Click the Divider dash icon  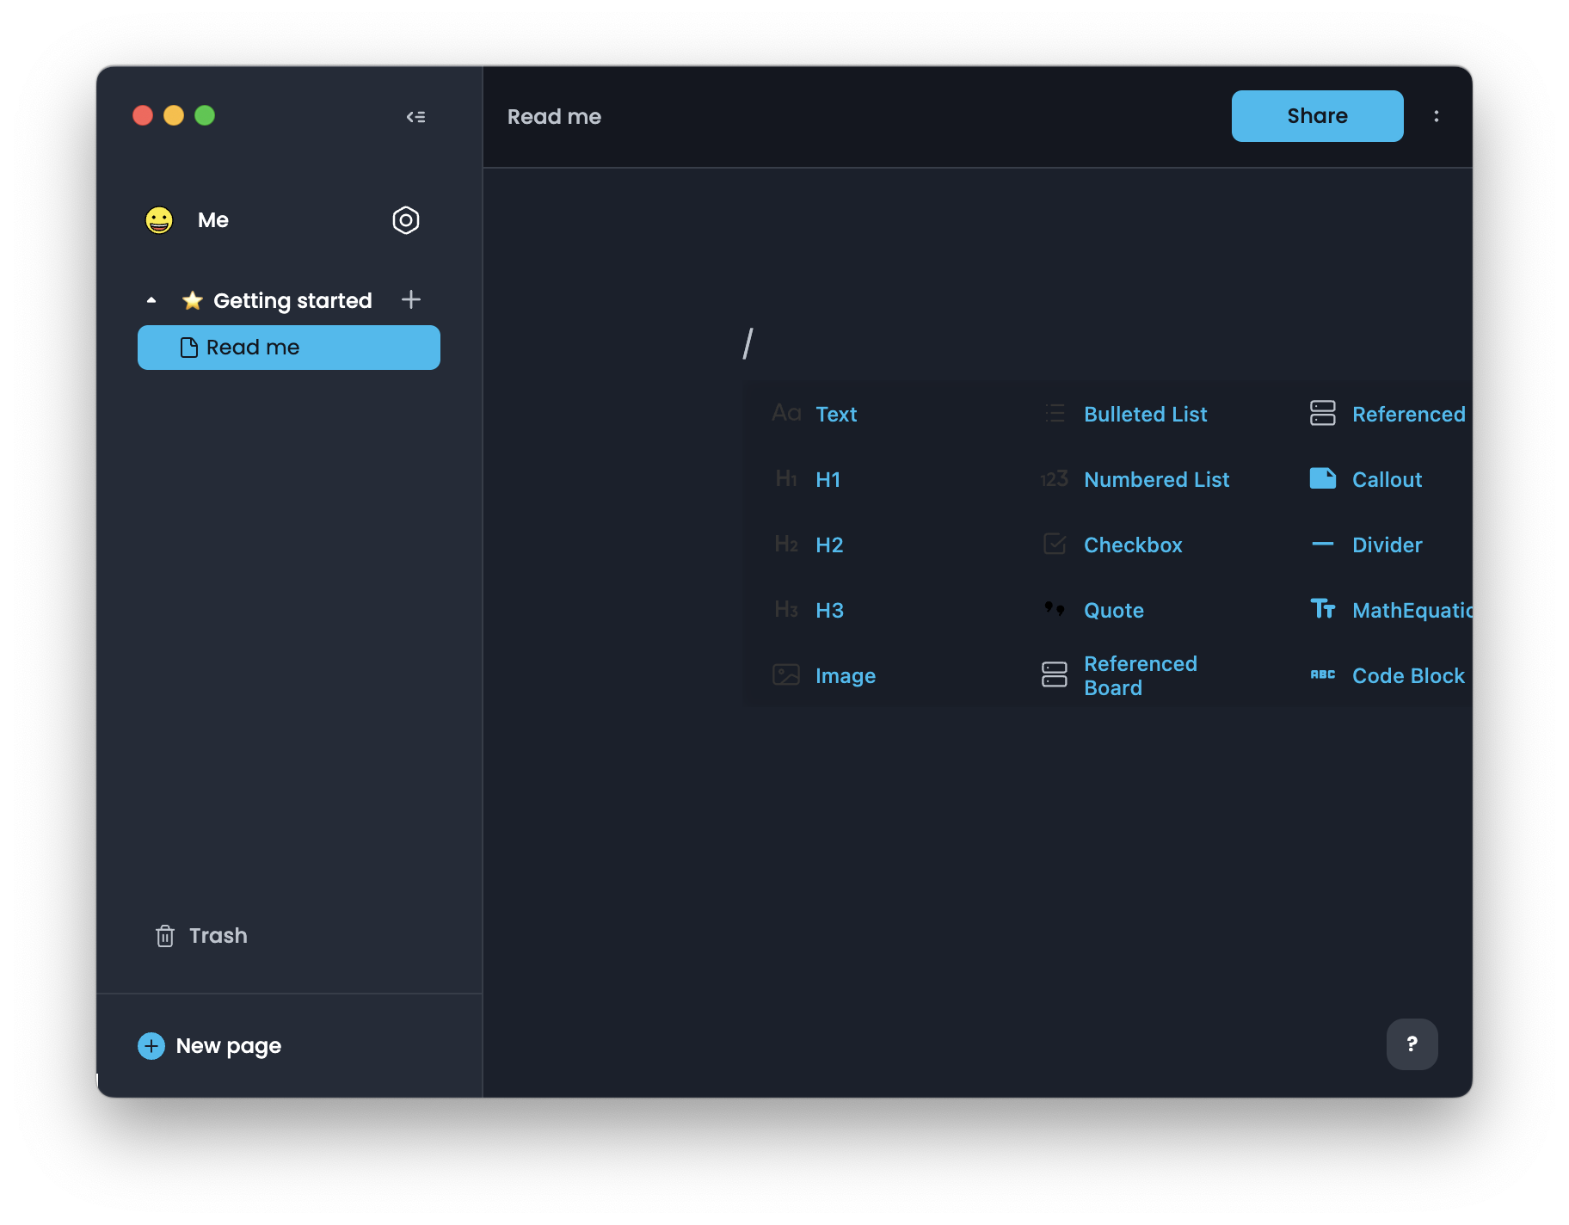[1323, 544]
